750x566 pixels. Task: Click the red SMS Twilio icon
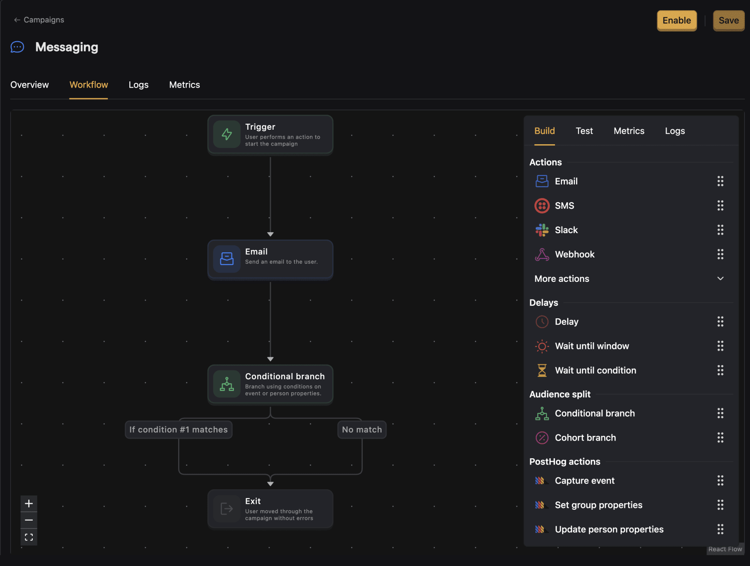tap(542, 206)
